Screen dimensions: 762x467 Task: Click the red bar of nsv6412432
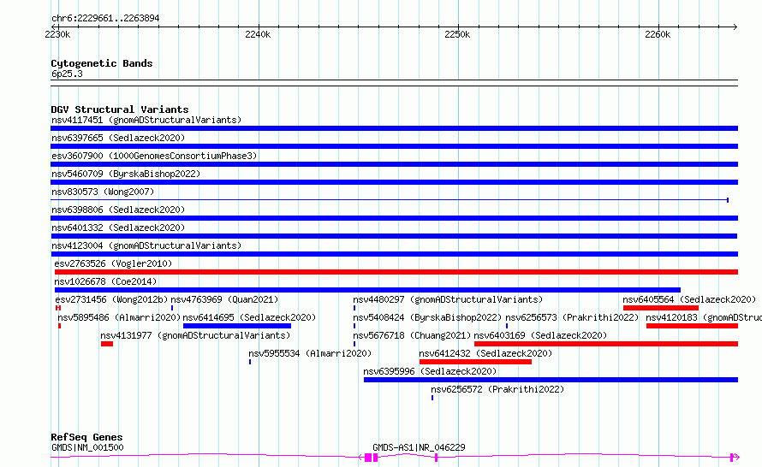tap(475, 362)
